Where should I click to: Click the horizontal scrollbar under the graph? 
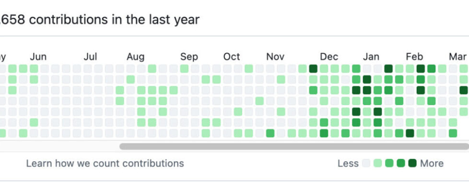pos(293,146)
